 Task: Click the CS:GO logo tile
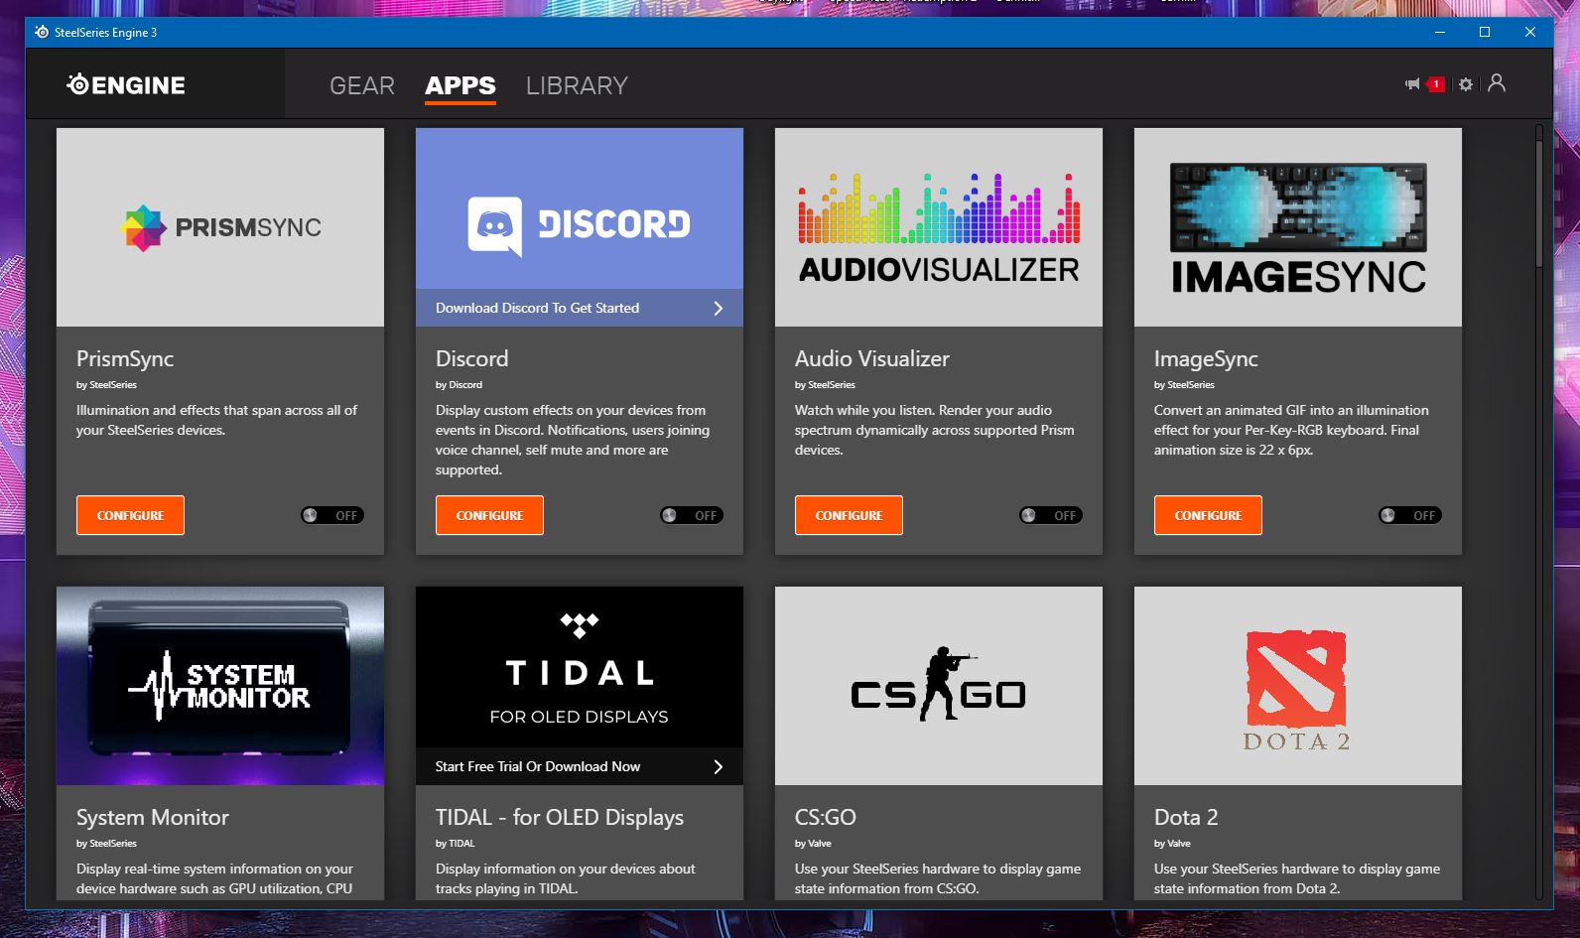[938, 686]
